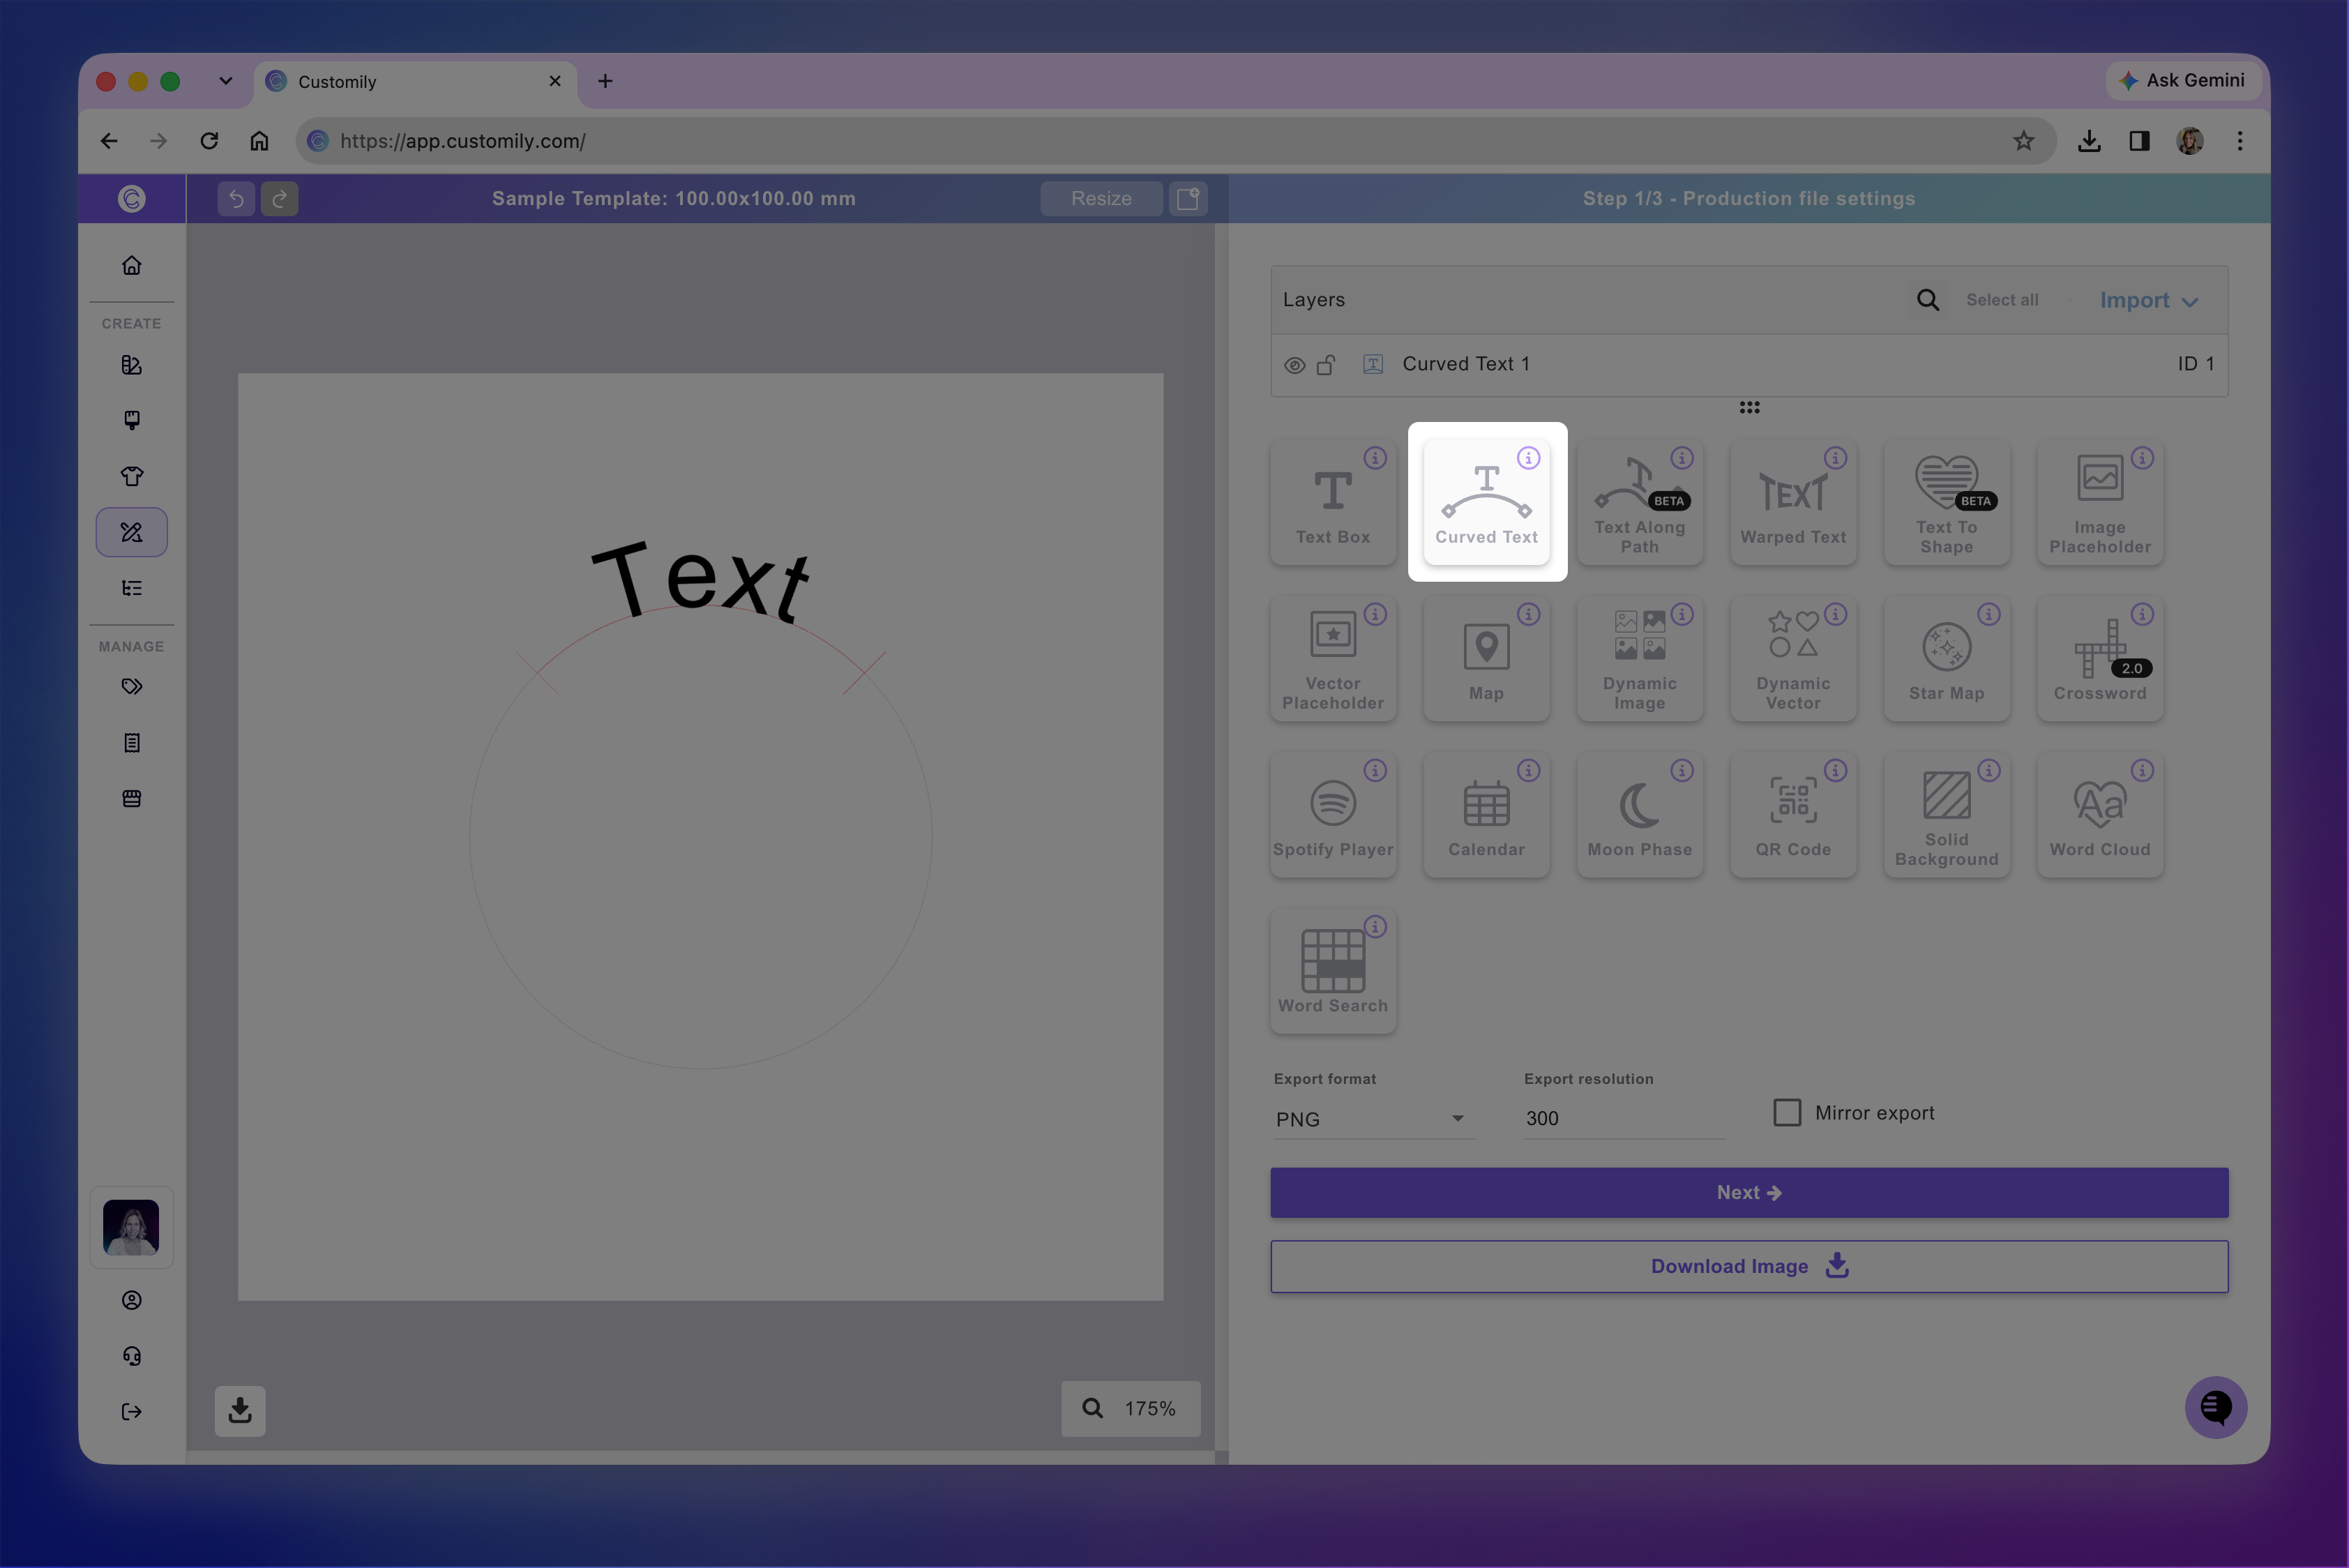Add a Dynamic Vector element

point(1793,658)
